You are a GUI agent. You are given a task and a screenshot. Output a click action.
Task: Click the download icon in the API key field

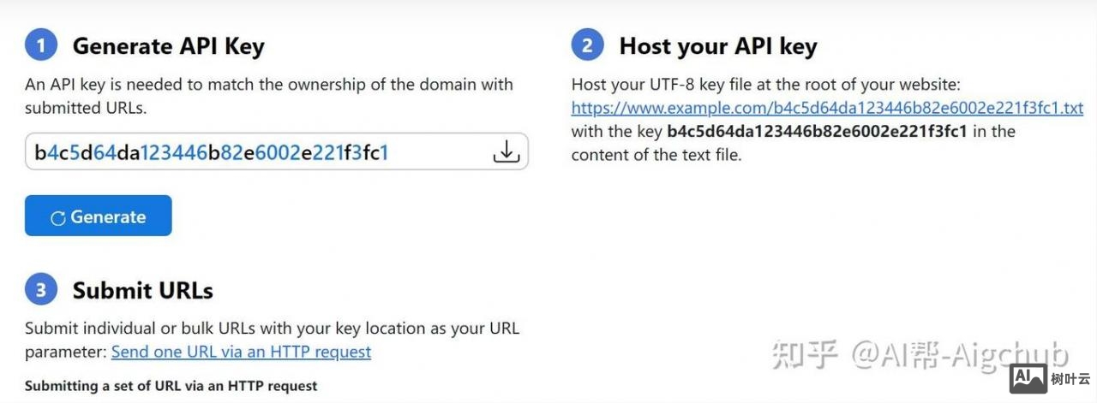[x=507, y=152]
